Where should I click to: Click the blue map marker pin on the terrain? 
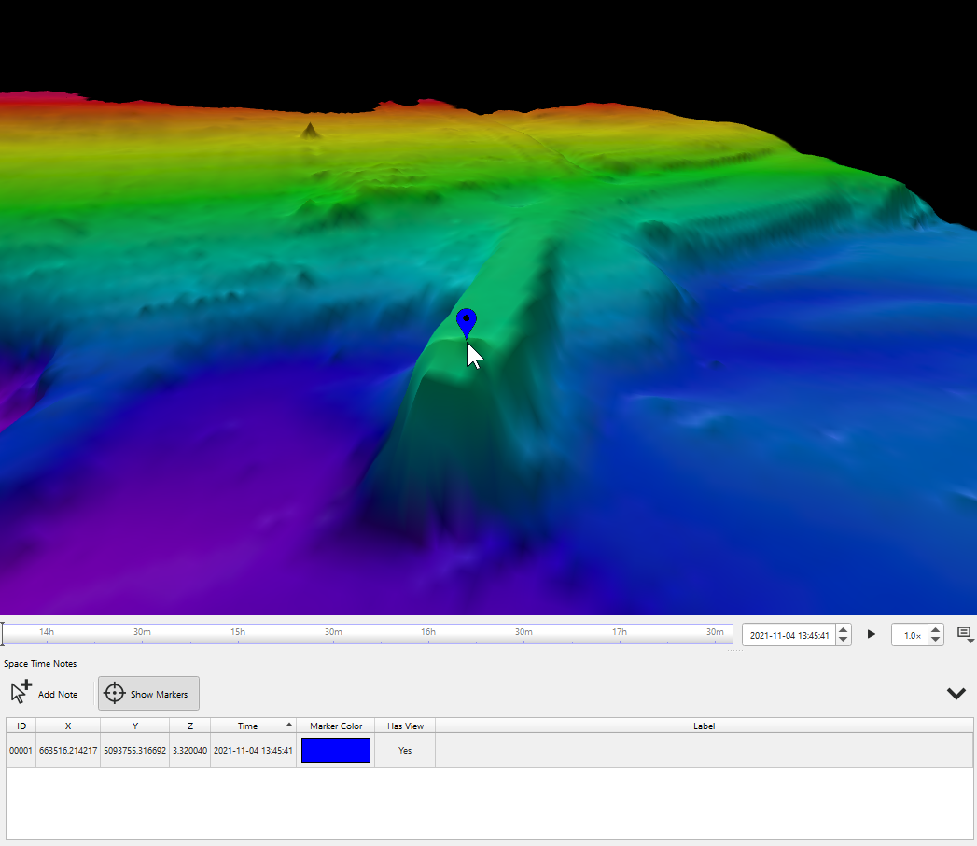click(466, 323)
